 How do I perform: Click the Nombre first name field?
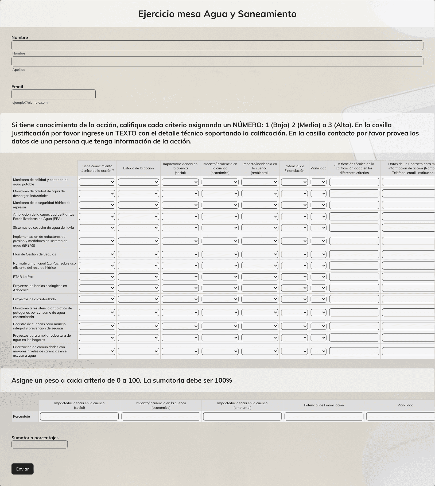click(x=217, y=45)
